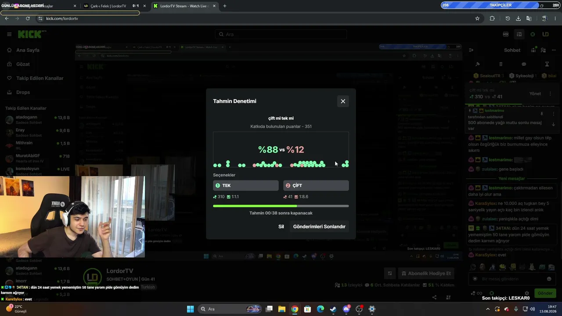This screenshot has height=316, width=562.
Task: Show hidden system tray icons
Action: coord(487,309)
